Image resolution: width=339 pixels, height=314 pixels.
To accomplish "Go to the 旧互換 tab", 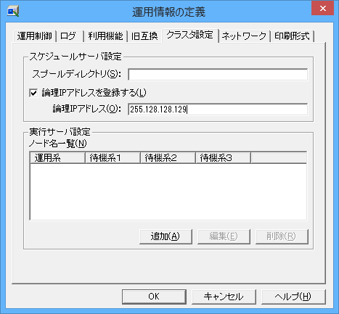I will point(144,36).
